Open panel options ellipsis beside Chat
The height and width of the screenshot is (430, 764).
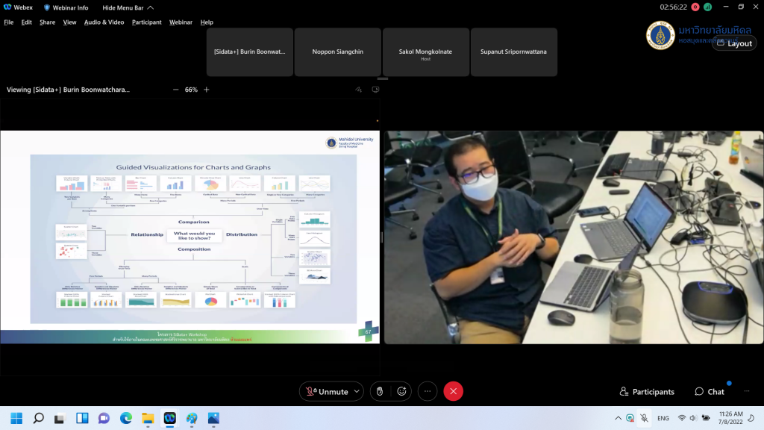(x=747, y=391)
